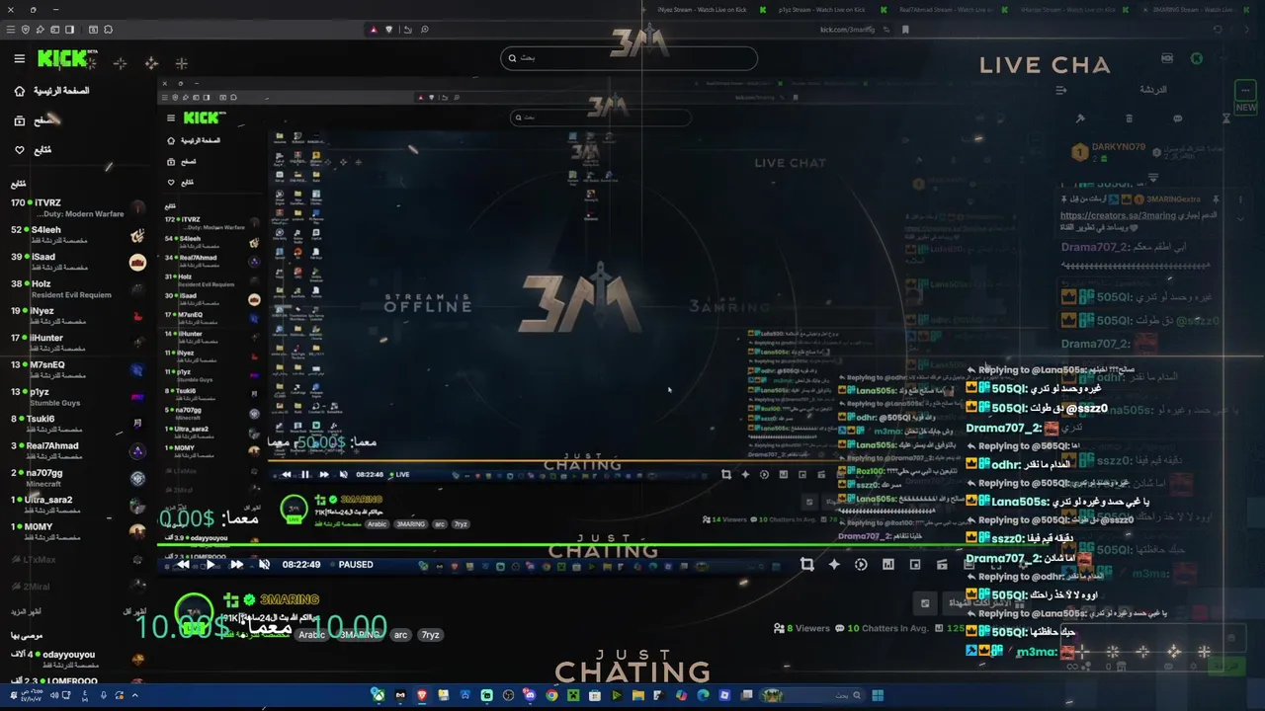Collapse the chat panel using header arrow icon
The width and height of the screenshot is (1265, 711).
tap(1061, 90)
